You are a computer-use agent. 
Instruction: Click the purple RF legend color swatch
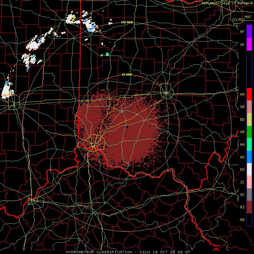[x=249, y=32]
